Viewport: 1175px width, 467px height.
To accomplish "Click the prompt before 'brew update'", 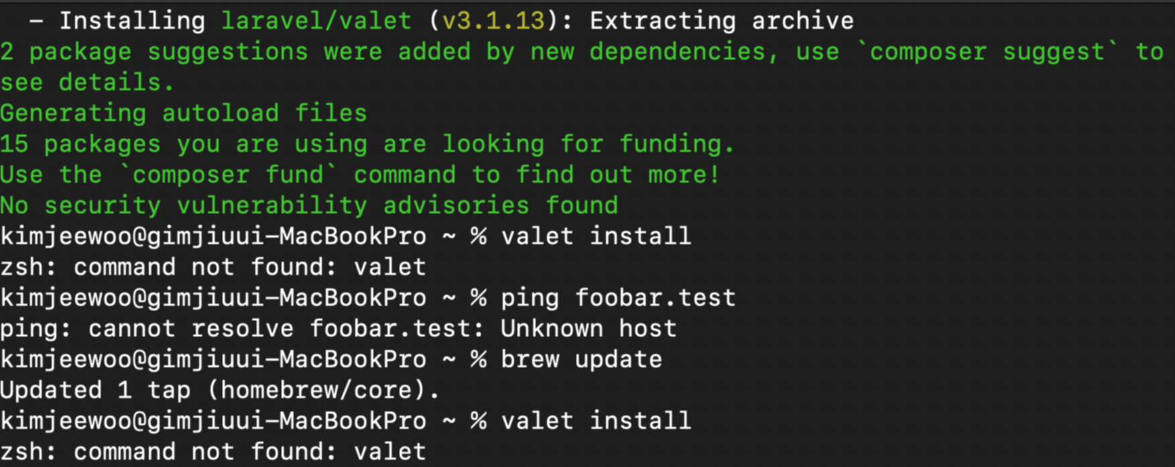I will click(243, 359).
